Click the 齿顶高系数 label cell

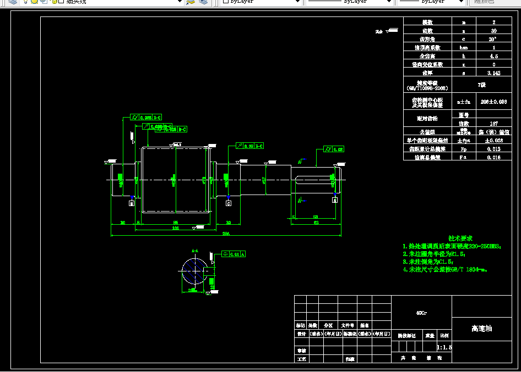427,47
